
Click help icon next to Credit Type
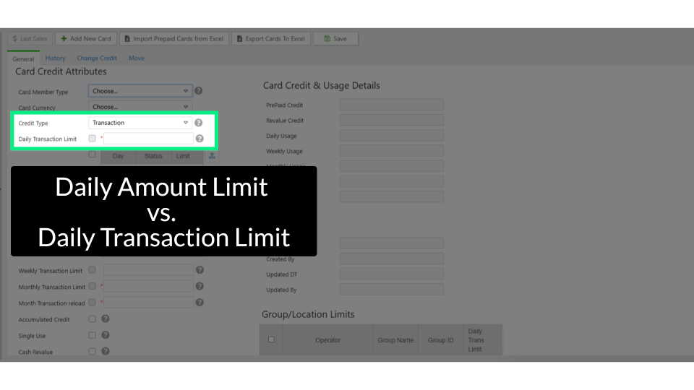pos(199,123)
